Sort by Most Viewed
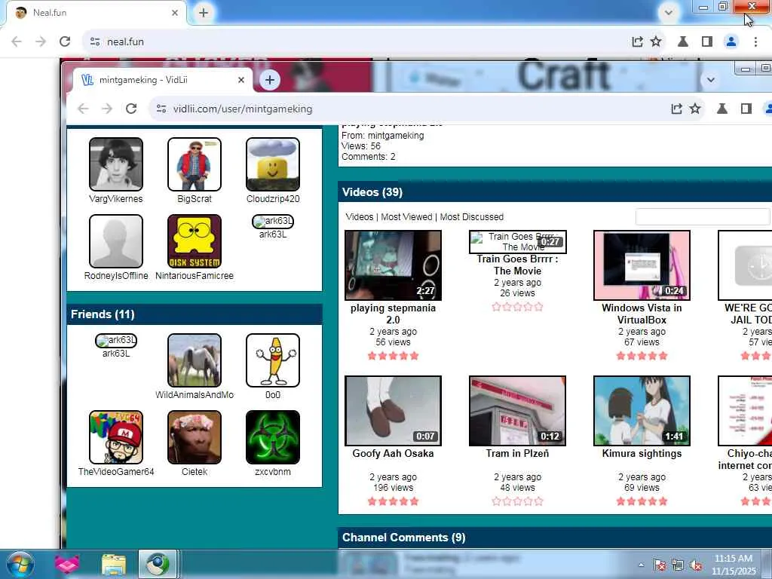This screenshot has height=579, width=772. click(x=406, y=217)
